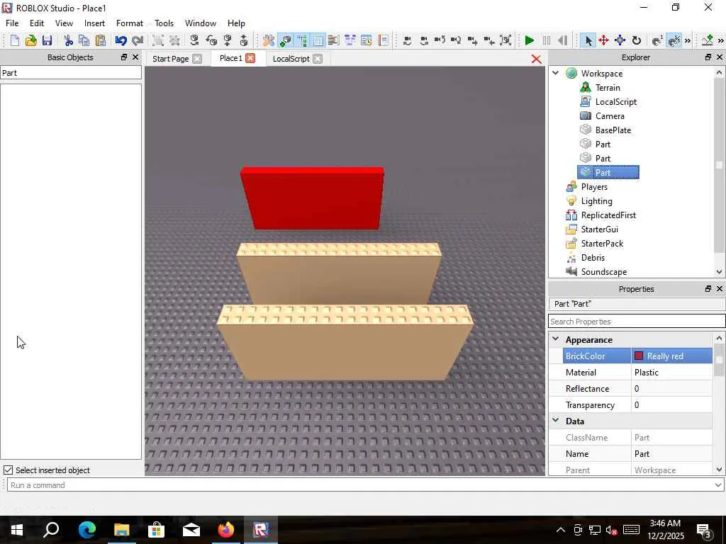Open the Tools menu

tap(164, 23)
